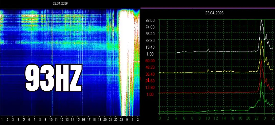Click the date label above the line chart

click(214, 13)
